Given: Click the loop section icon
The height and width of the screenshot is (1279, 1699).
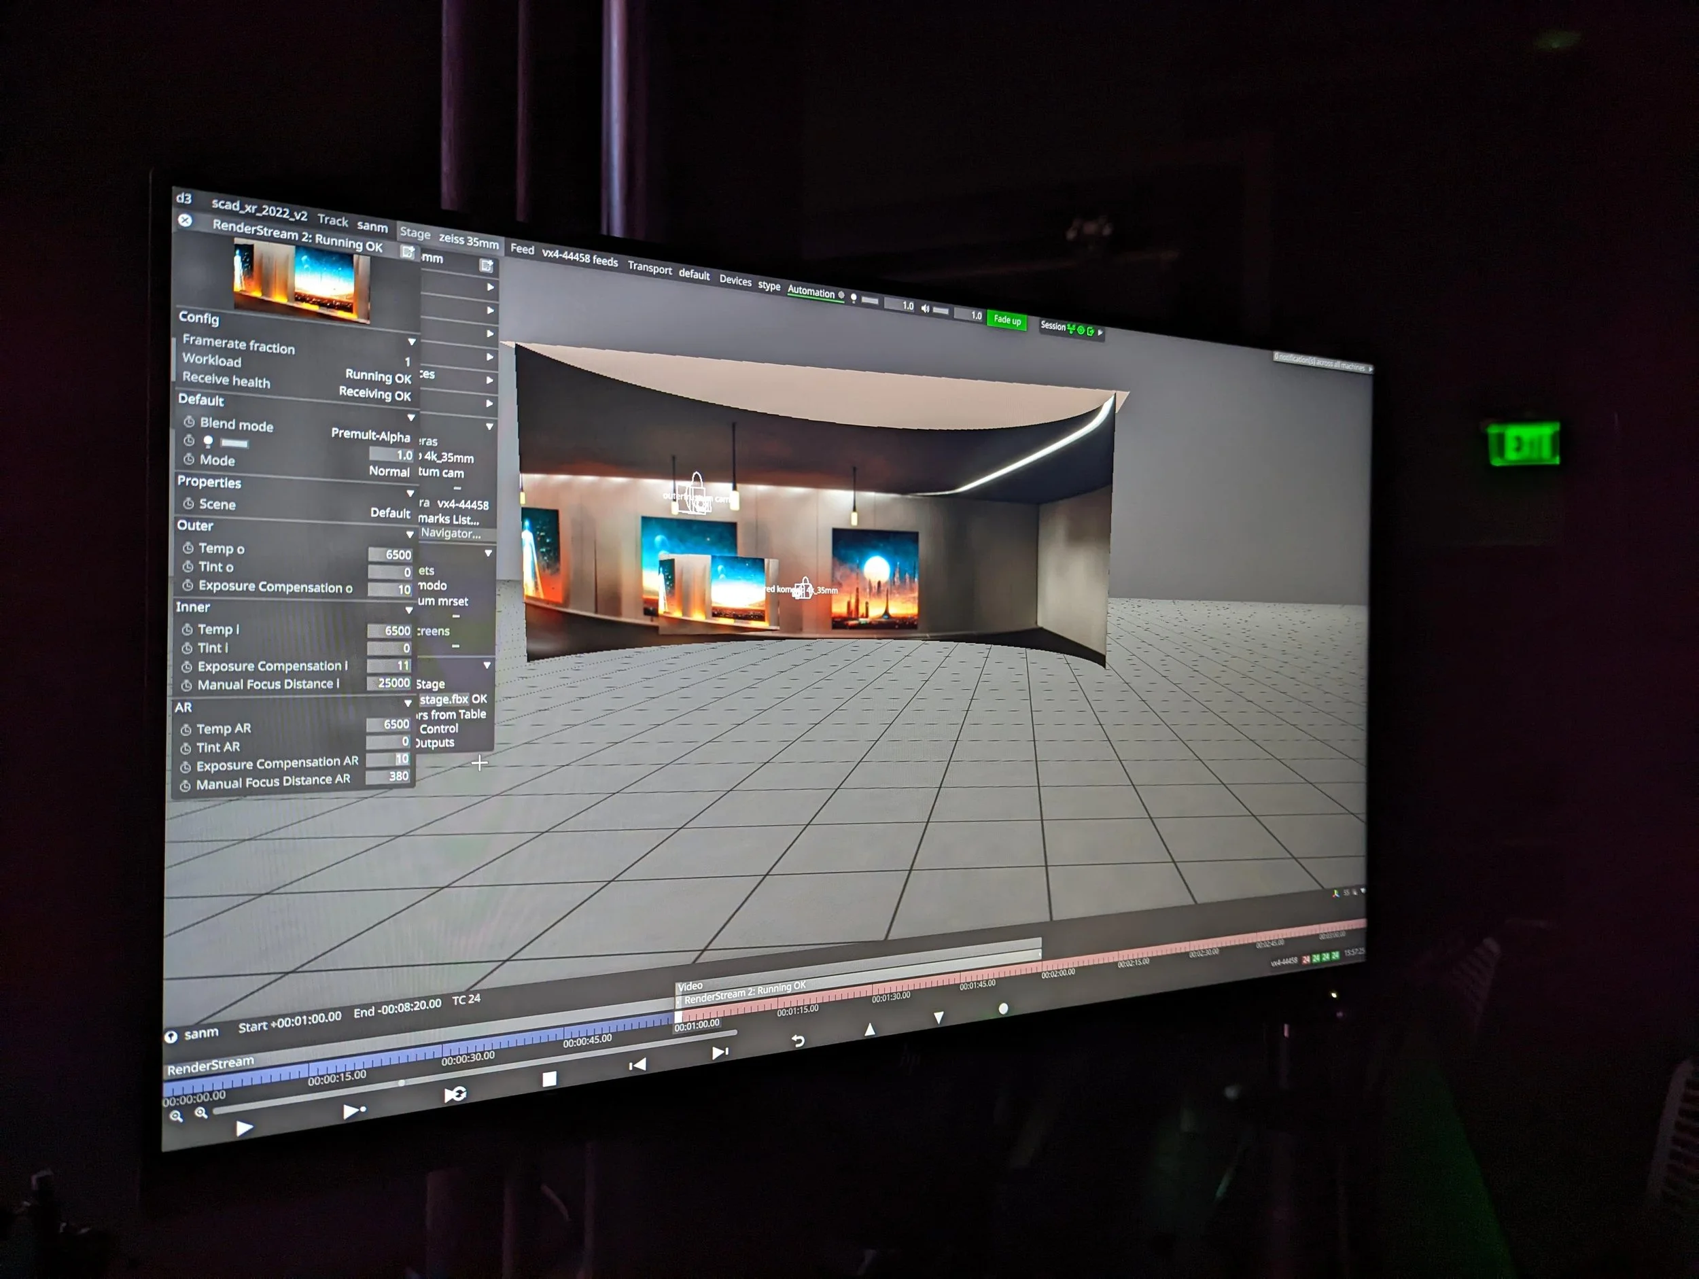Looking at the screenshot, I should [455, 1094].
